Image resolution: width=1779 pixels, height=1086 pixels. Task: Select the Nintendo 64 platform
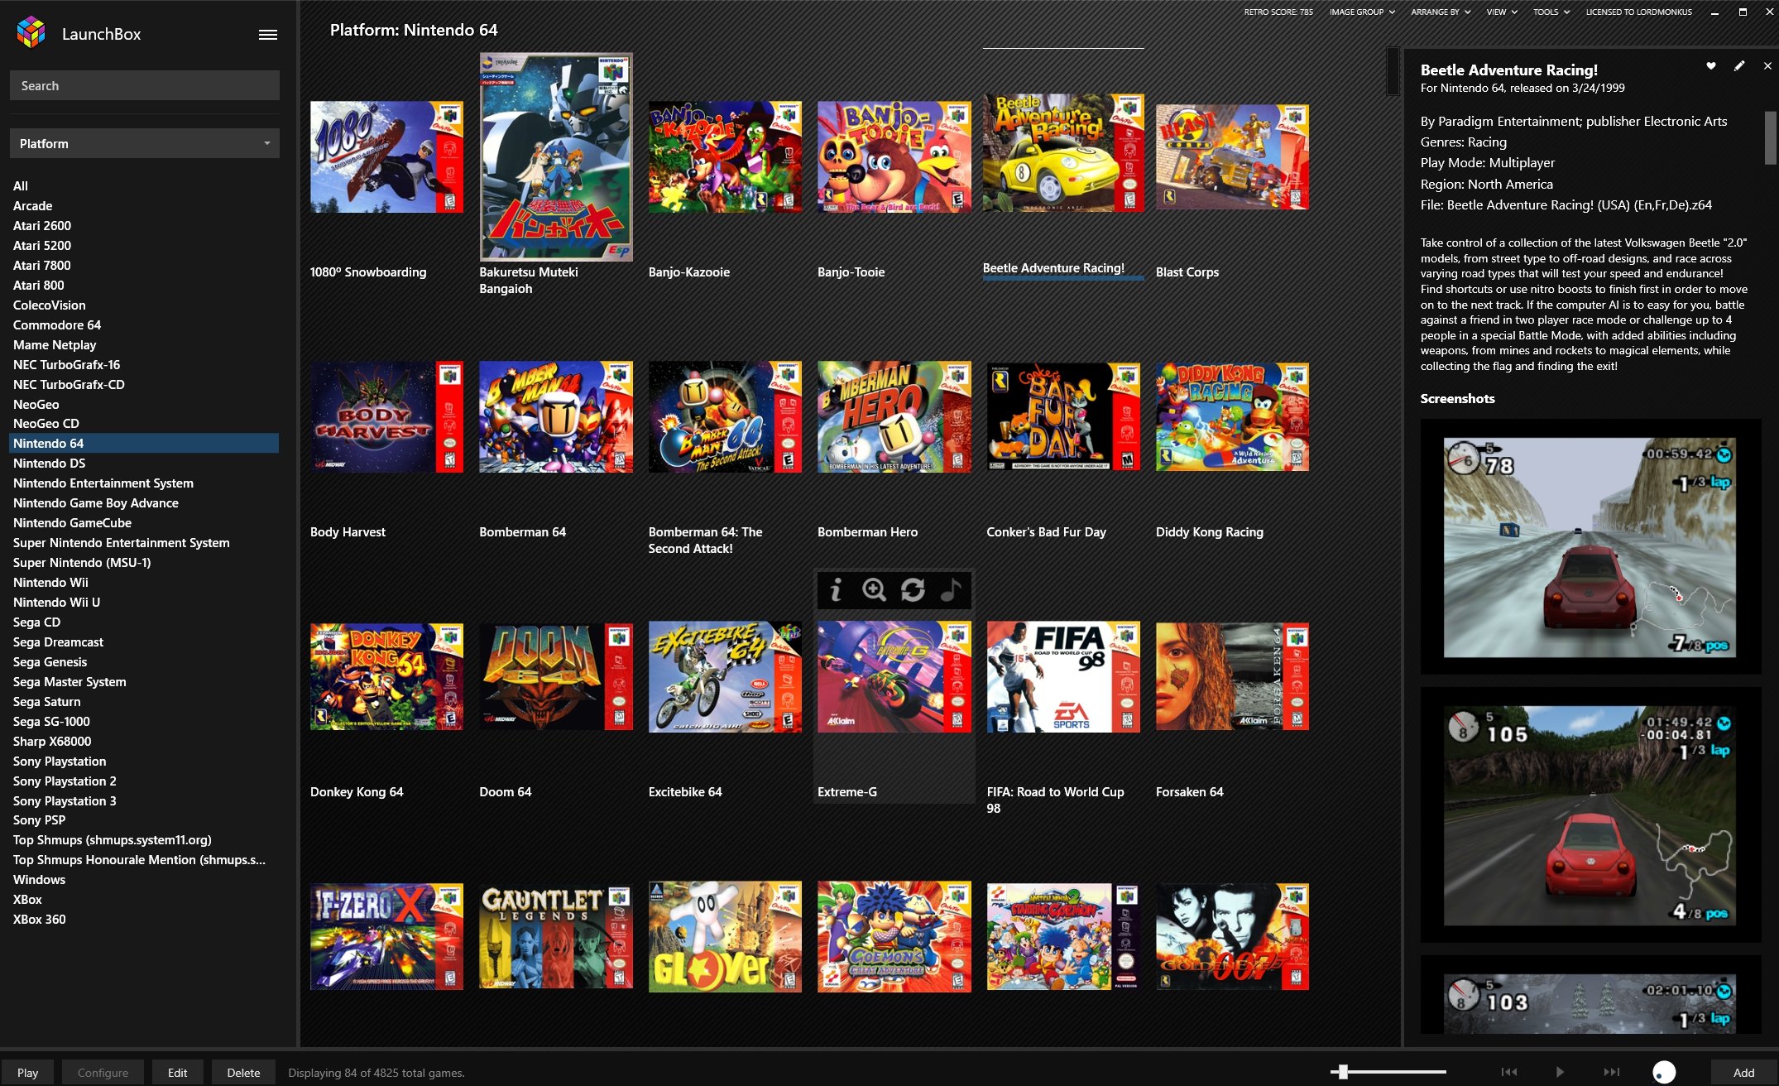tap(144, 443)
